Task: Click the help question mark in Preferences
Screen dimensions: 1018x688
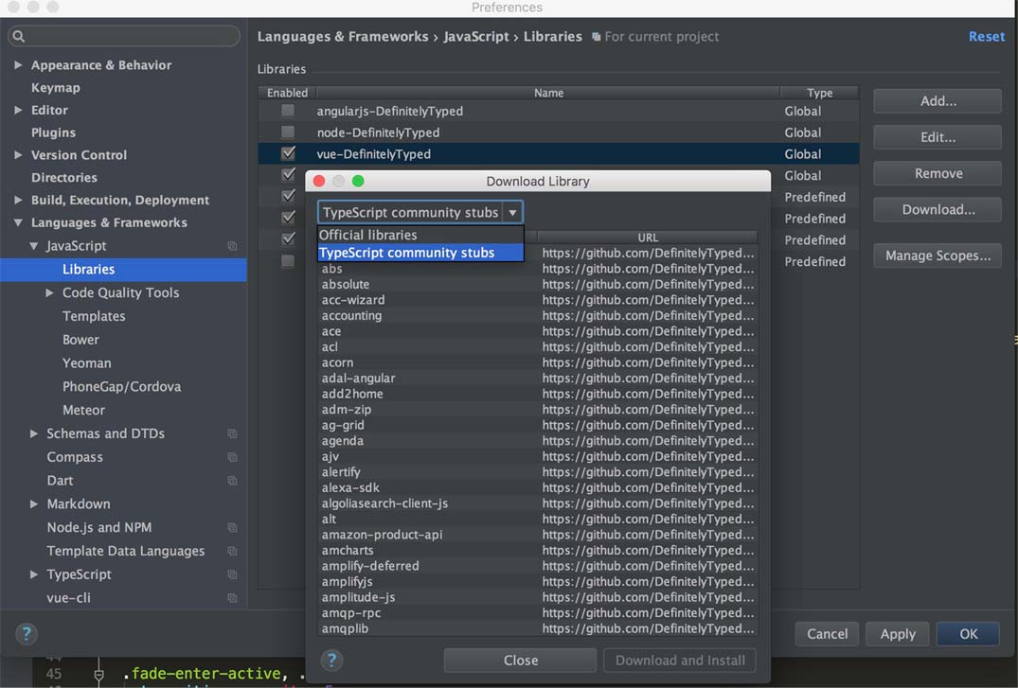Action: tap(27, 633)
